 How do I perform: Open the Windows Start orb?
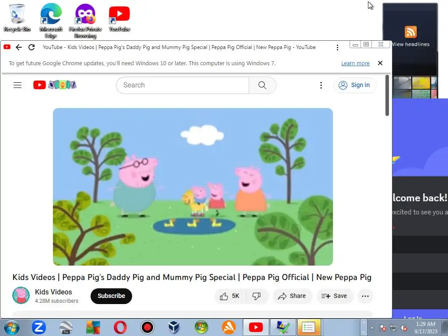[x=12, y=327]
